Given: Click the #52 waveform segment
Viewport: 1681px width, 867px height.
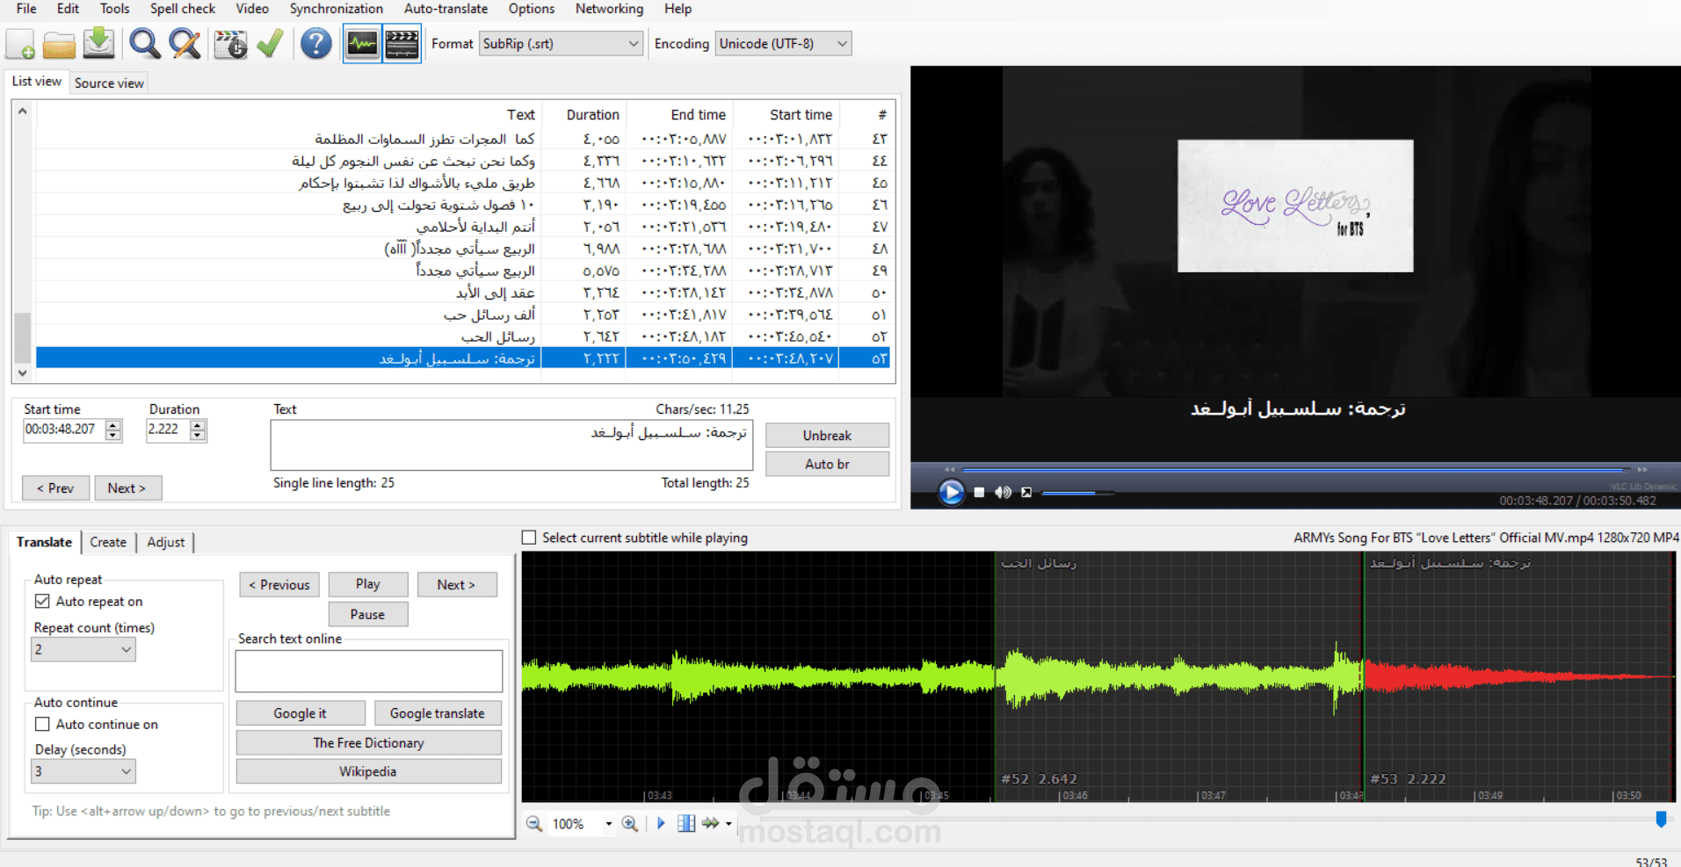Looking at the screenshot, I should pos(1178,676).
